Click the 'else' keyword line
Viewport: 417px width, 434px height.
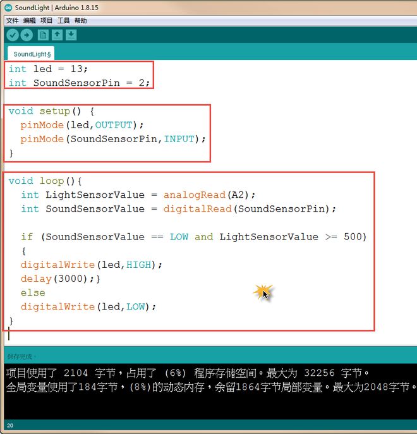tap(33, 292)
